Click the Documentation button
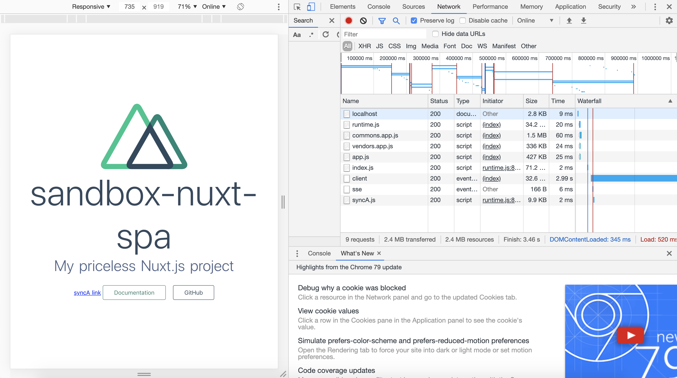 (134, 293)
